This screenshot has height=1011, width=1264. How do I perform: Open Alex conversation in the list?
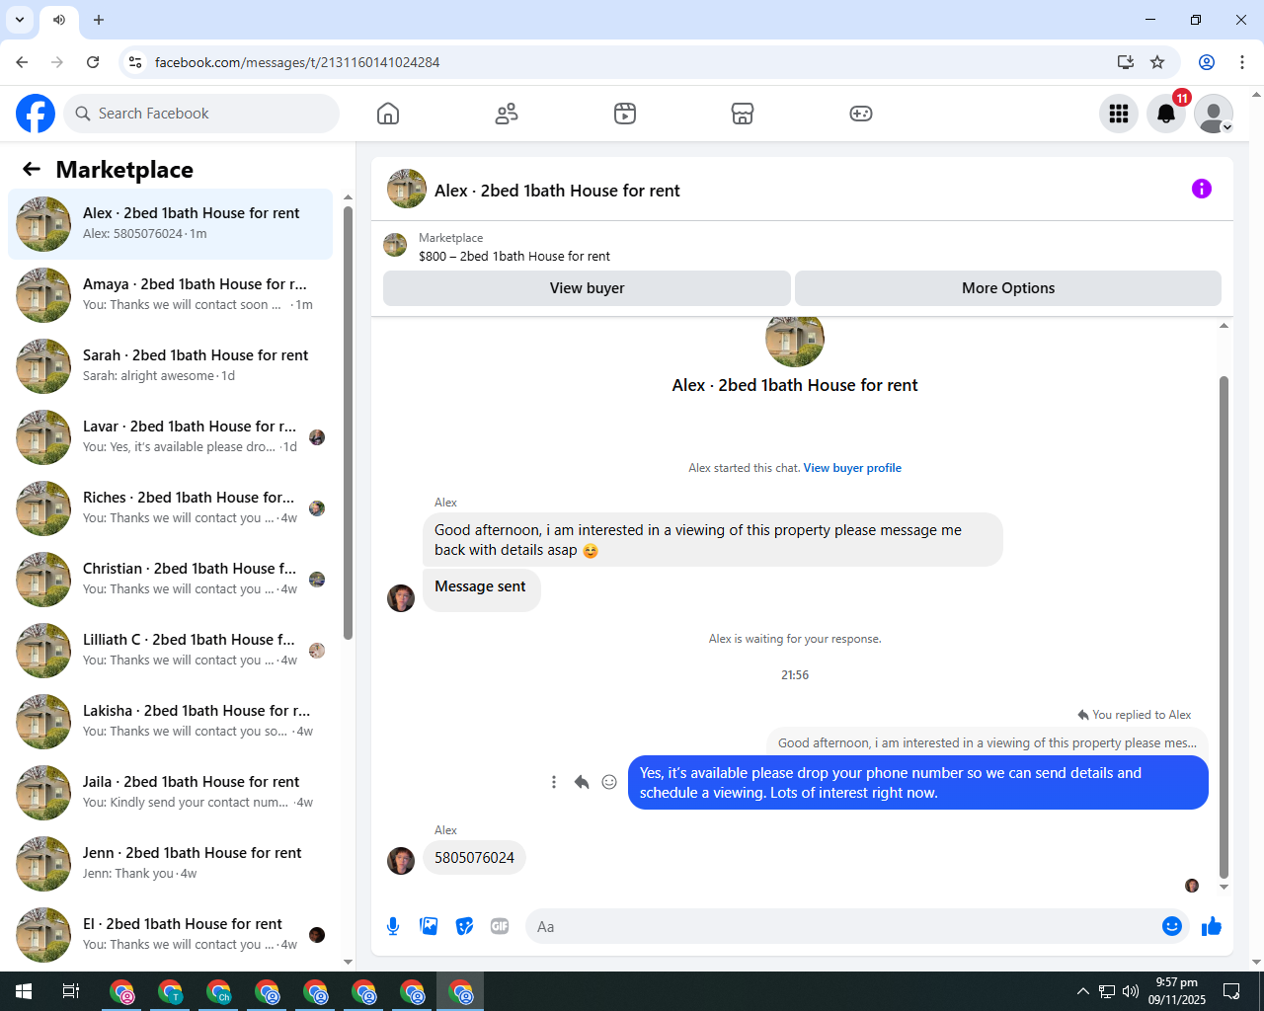pos(171,224)
